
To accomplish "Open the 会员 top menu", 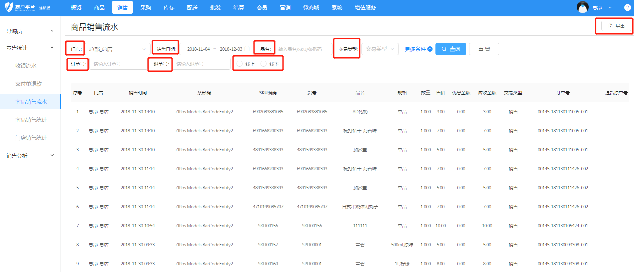I will tap(262, 8).
